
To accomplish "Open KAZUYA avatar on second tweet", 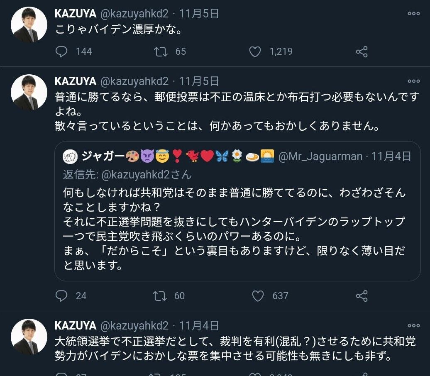I will pyautogui.click(x=29, y=93).
